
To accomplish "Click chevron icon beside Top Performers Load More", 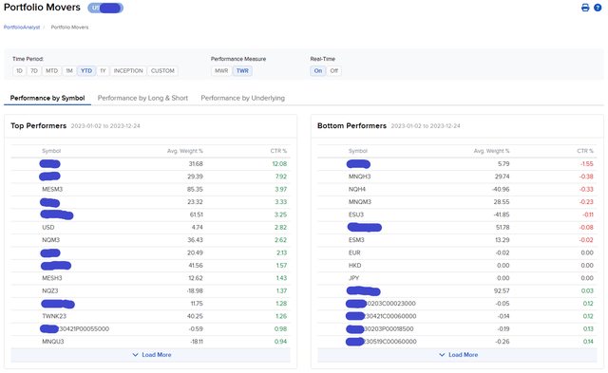I will 135,355.
